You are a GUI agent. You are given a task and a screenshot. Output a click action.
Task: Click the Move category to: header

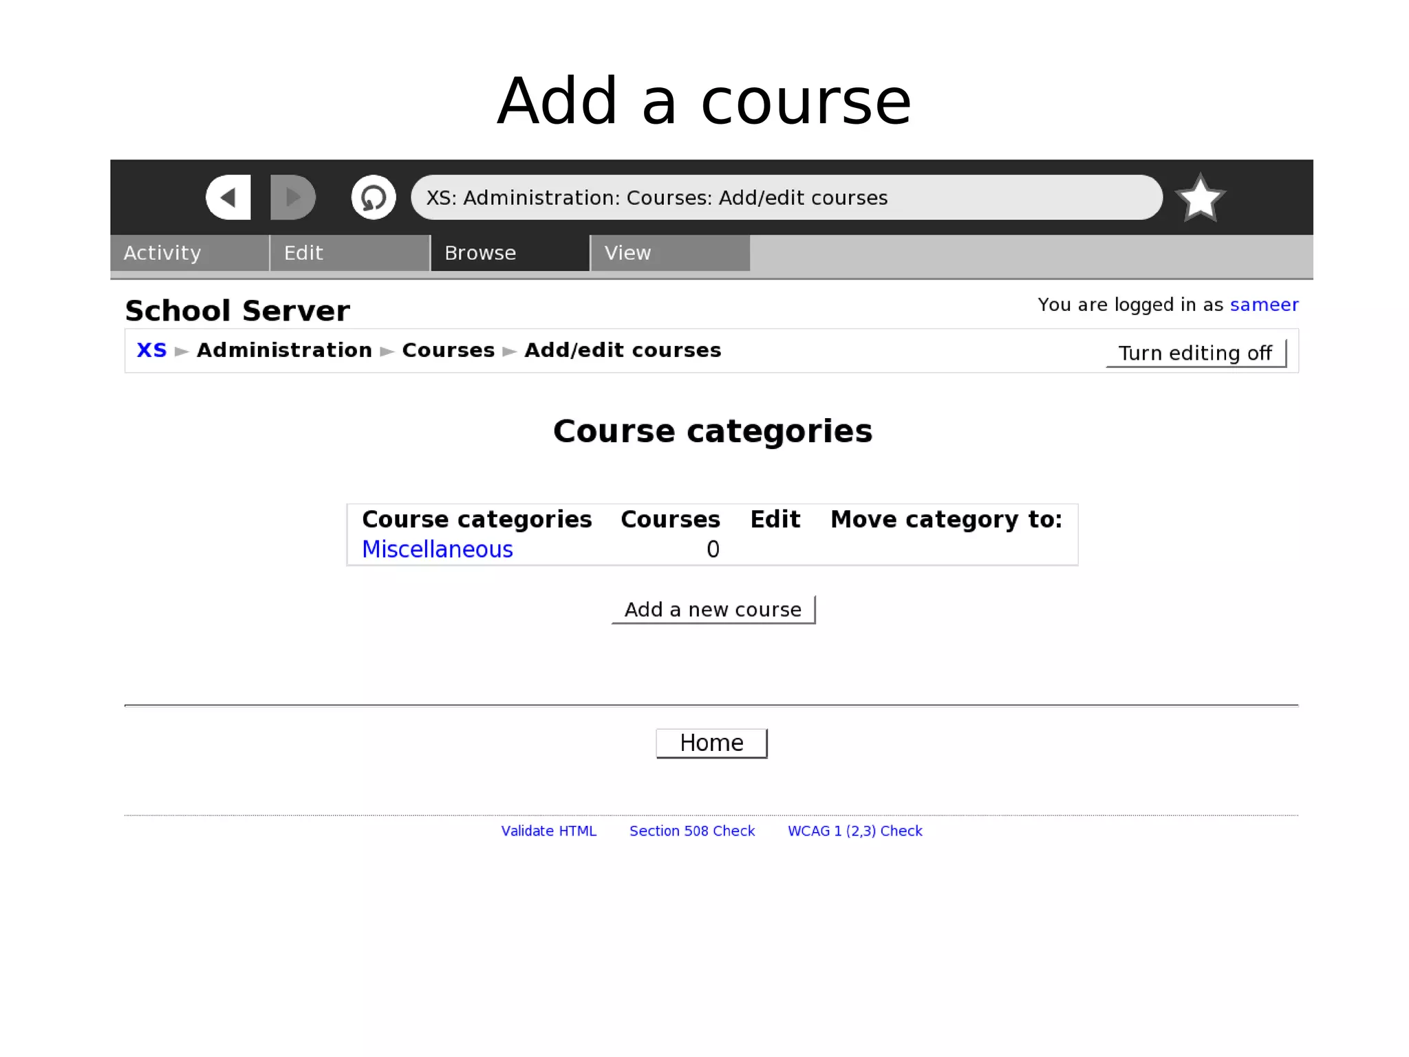[x=947, y=519]
